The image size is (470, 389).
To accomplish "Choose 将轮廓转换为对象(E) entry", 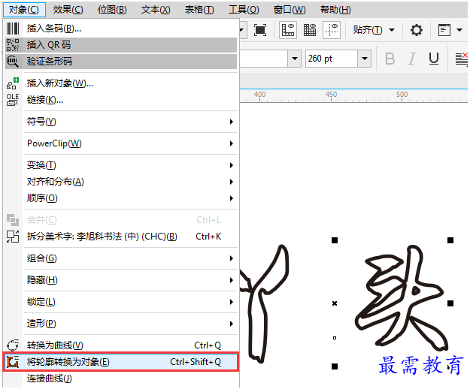I will [121, 362].
